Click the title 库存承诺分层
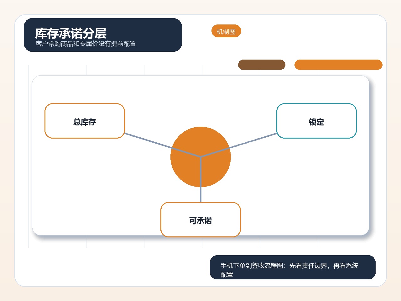 click(x=71, y=33)
